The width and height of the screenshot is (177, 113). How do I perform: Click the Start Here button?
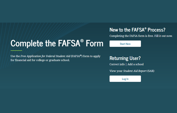pos(125,44)
